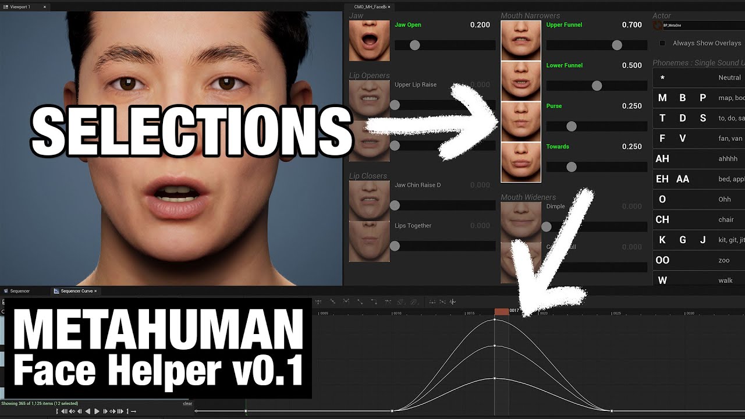Click the clear link in curve list
This screenshot has width=745, height=419.
coord(187,403)
